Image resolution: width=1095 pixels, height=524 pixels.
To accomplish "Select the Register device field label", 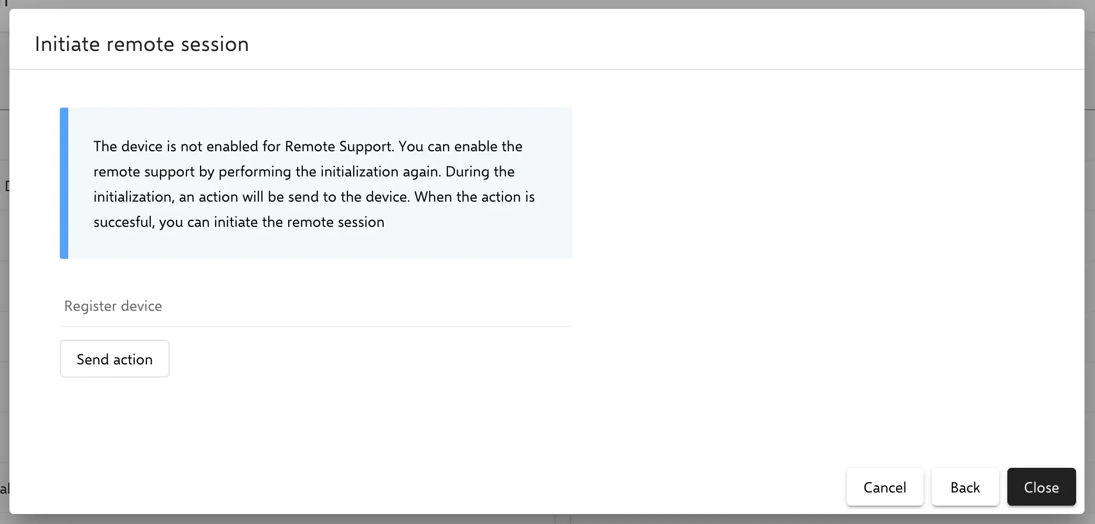I will (x=113, y=306).
